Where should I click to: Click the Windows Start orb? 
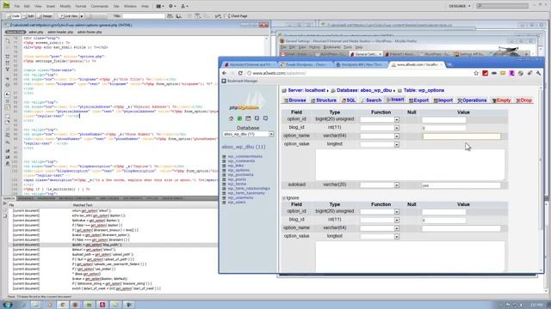[x=8, y=305]
